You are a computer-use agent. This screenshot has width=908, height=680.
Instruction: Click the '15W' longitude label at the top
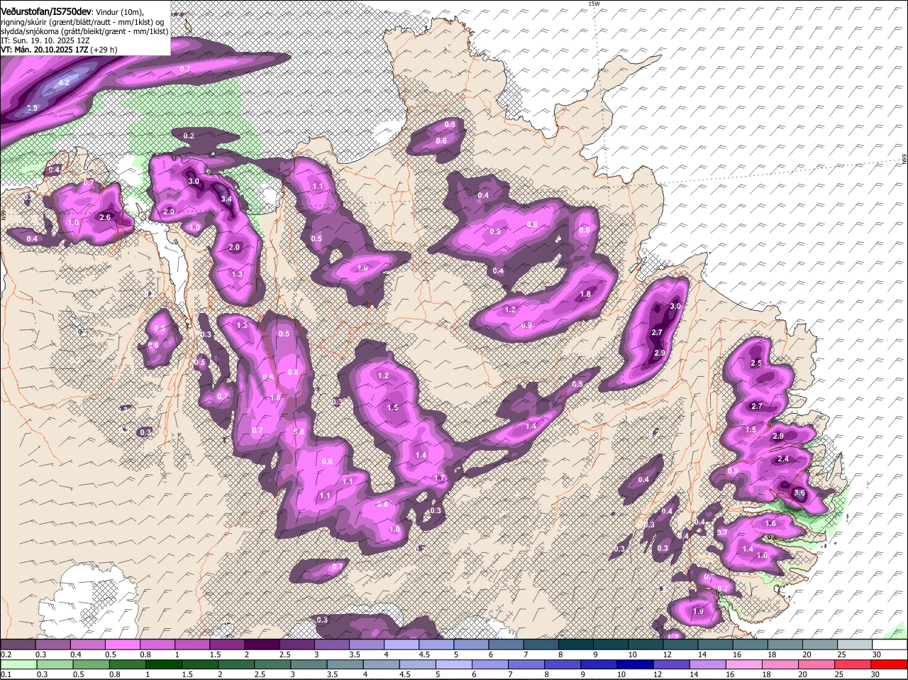click(594, 4)
